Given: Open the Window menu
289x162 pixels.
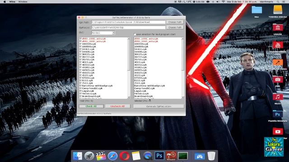Looking at the screenshot, I should (x=23, y=2).
